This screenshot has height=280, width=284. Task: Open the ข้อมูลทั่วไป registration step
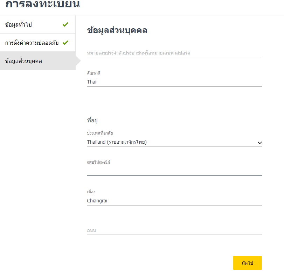click(x=38, y=24)
